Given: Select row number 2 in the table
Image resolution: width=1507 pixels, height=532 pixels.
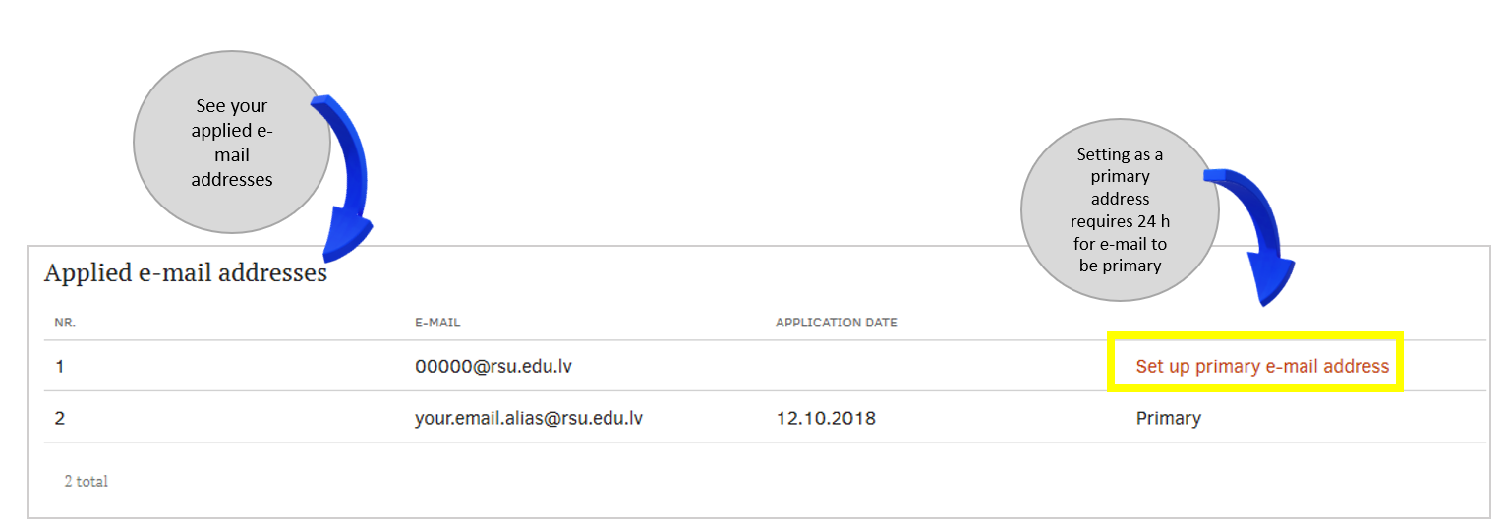Looking at the screenshot, I should [60, 418].
